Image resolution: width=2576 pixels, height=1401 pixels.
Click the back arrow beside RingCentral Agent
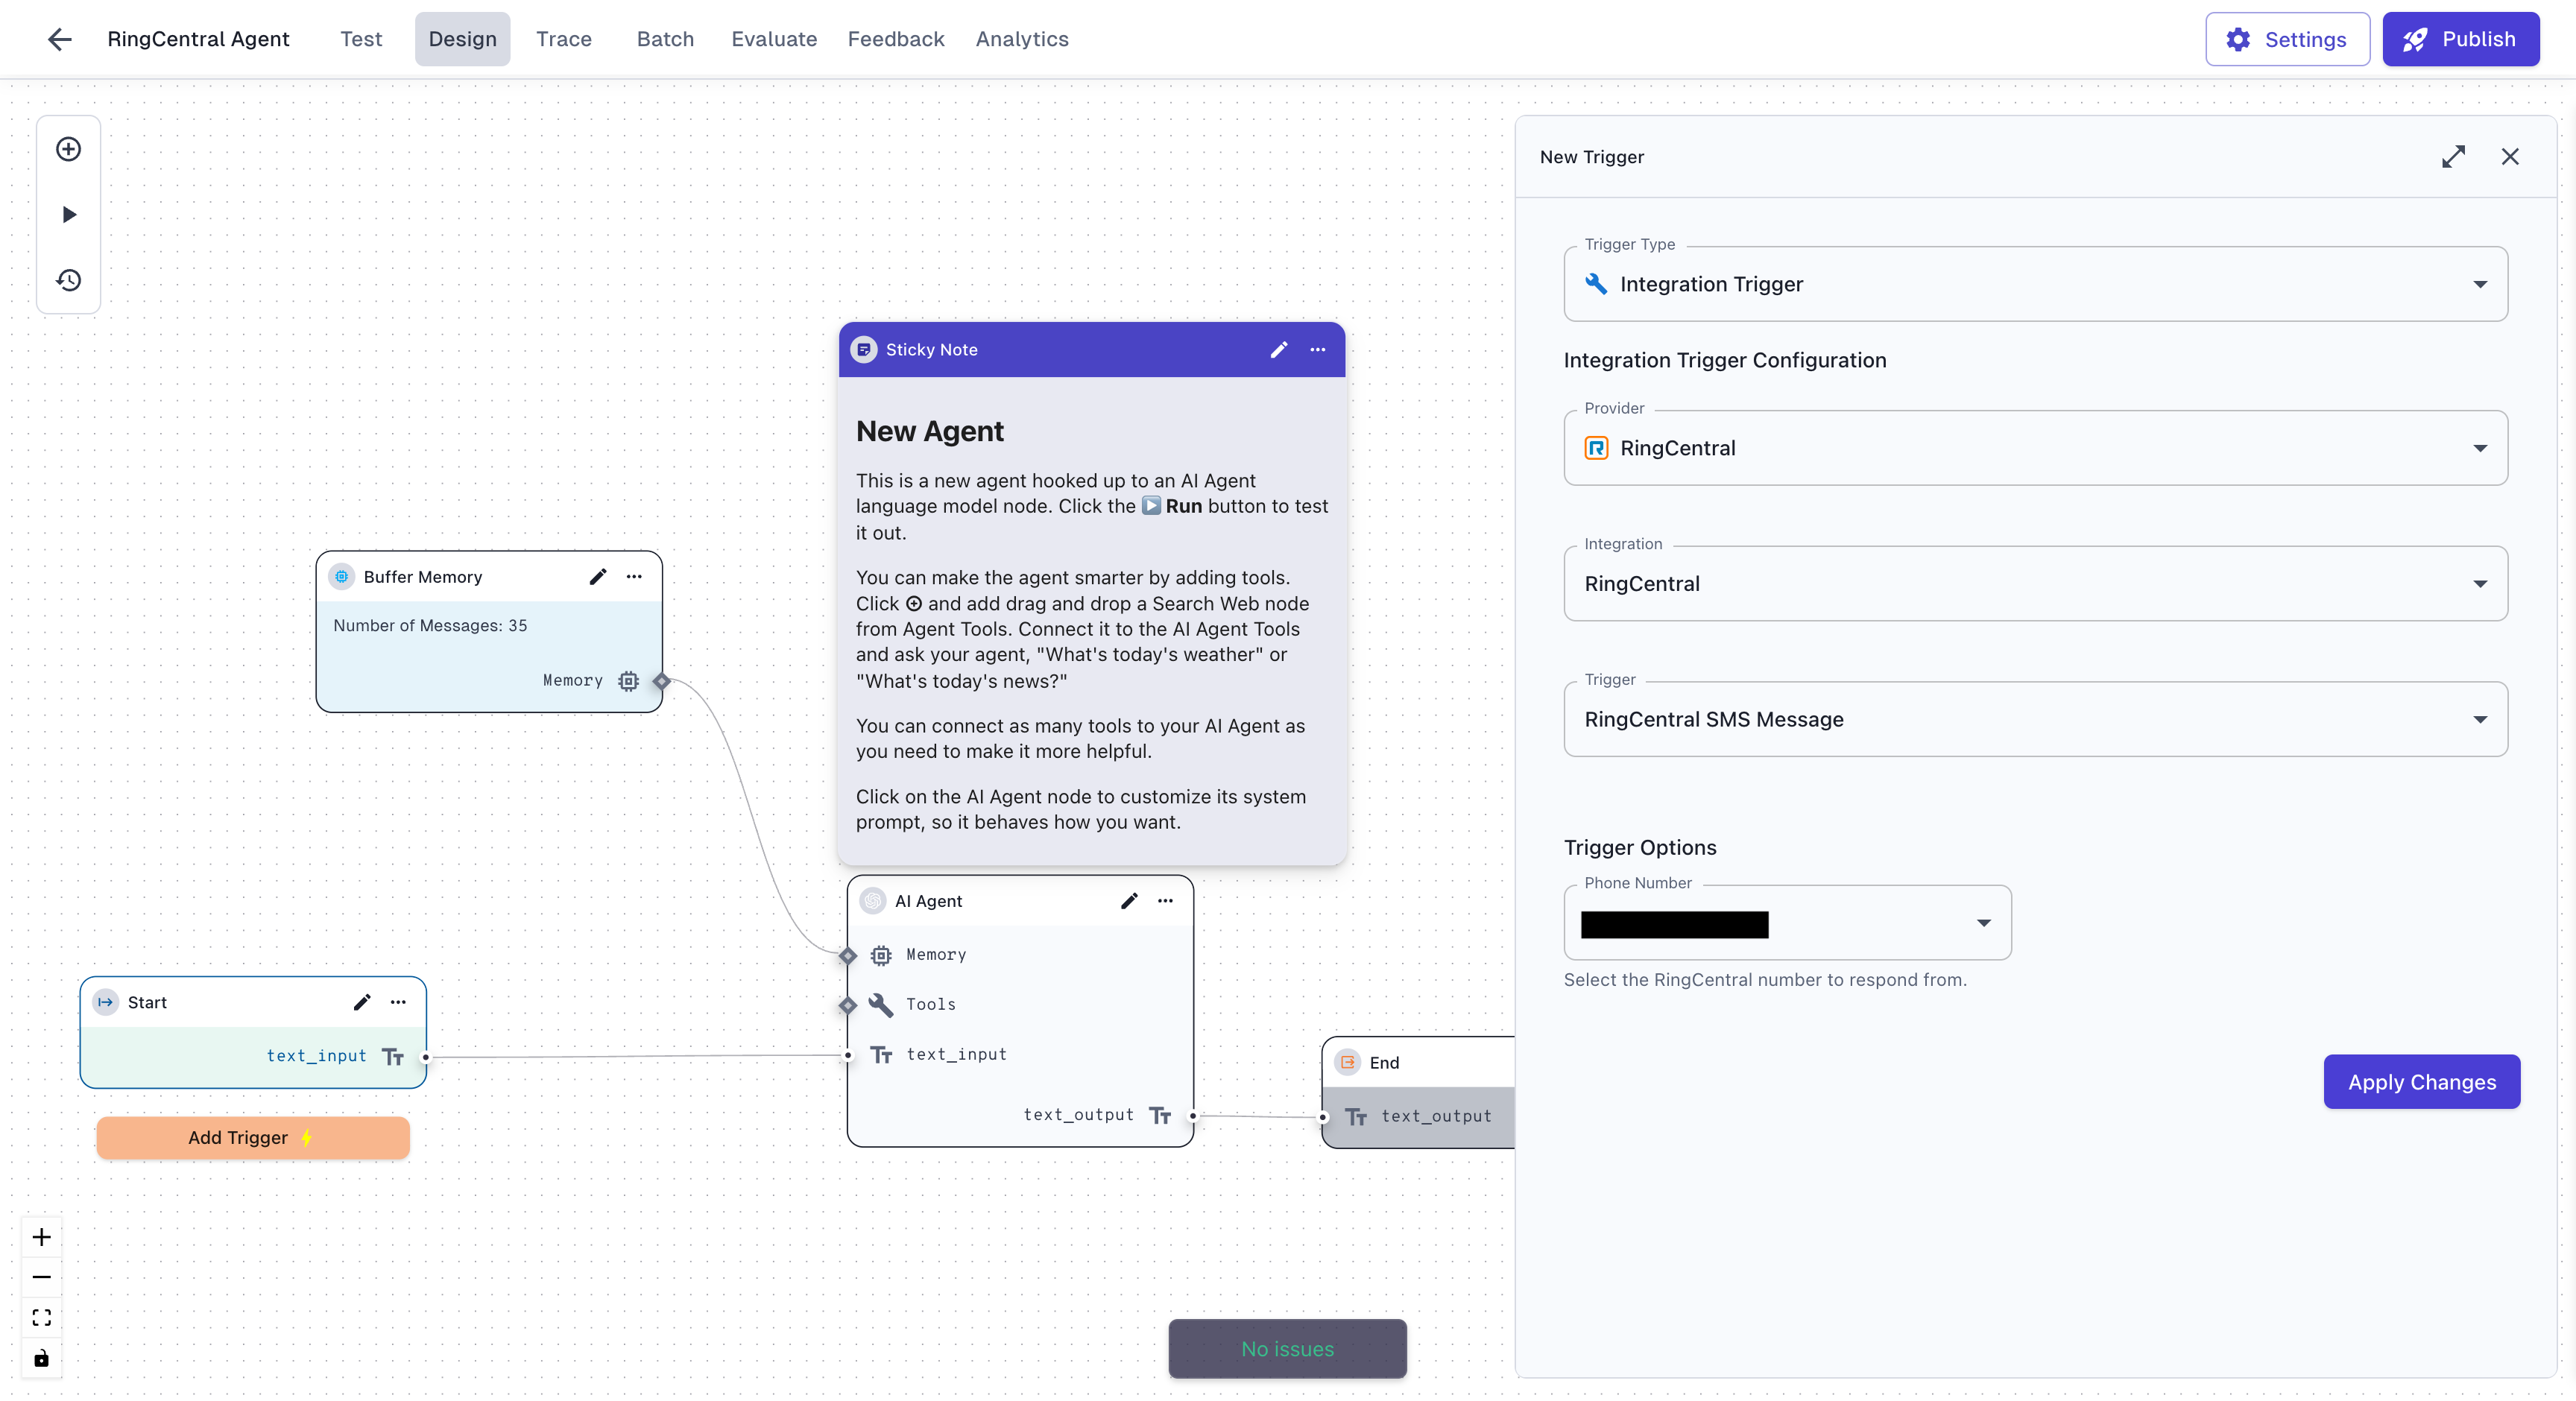pyautogui.click(x=59, y=39)
